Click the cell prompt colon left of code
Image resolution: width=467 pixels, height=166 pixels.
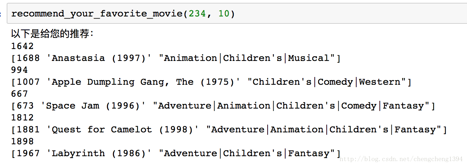(1, 14)
